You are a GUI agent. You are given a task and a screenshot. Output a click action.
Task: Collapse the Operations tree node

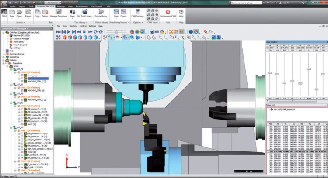pos(2,63)
